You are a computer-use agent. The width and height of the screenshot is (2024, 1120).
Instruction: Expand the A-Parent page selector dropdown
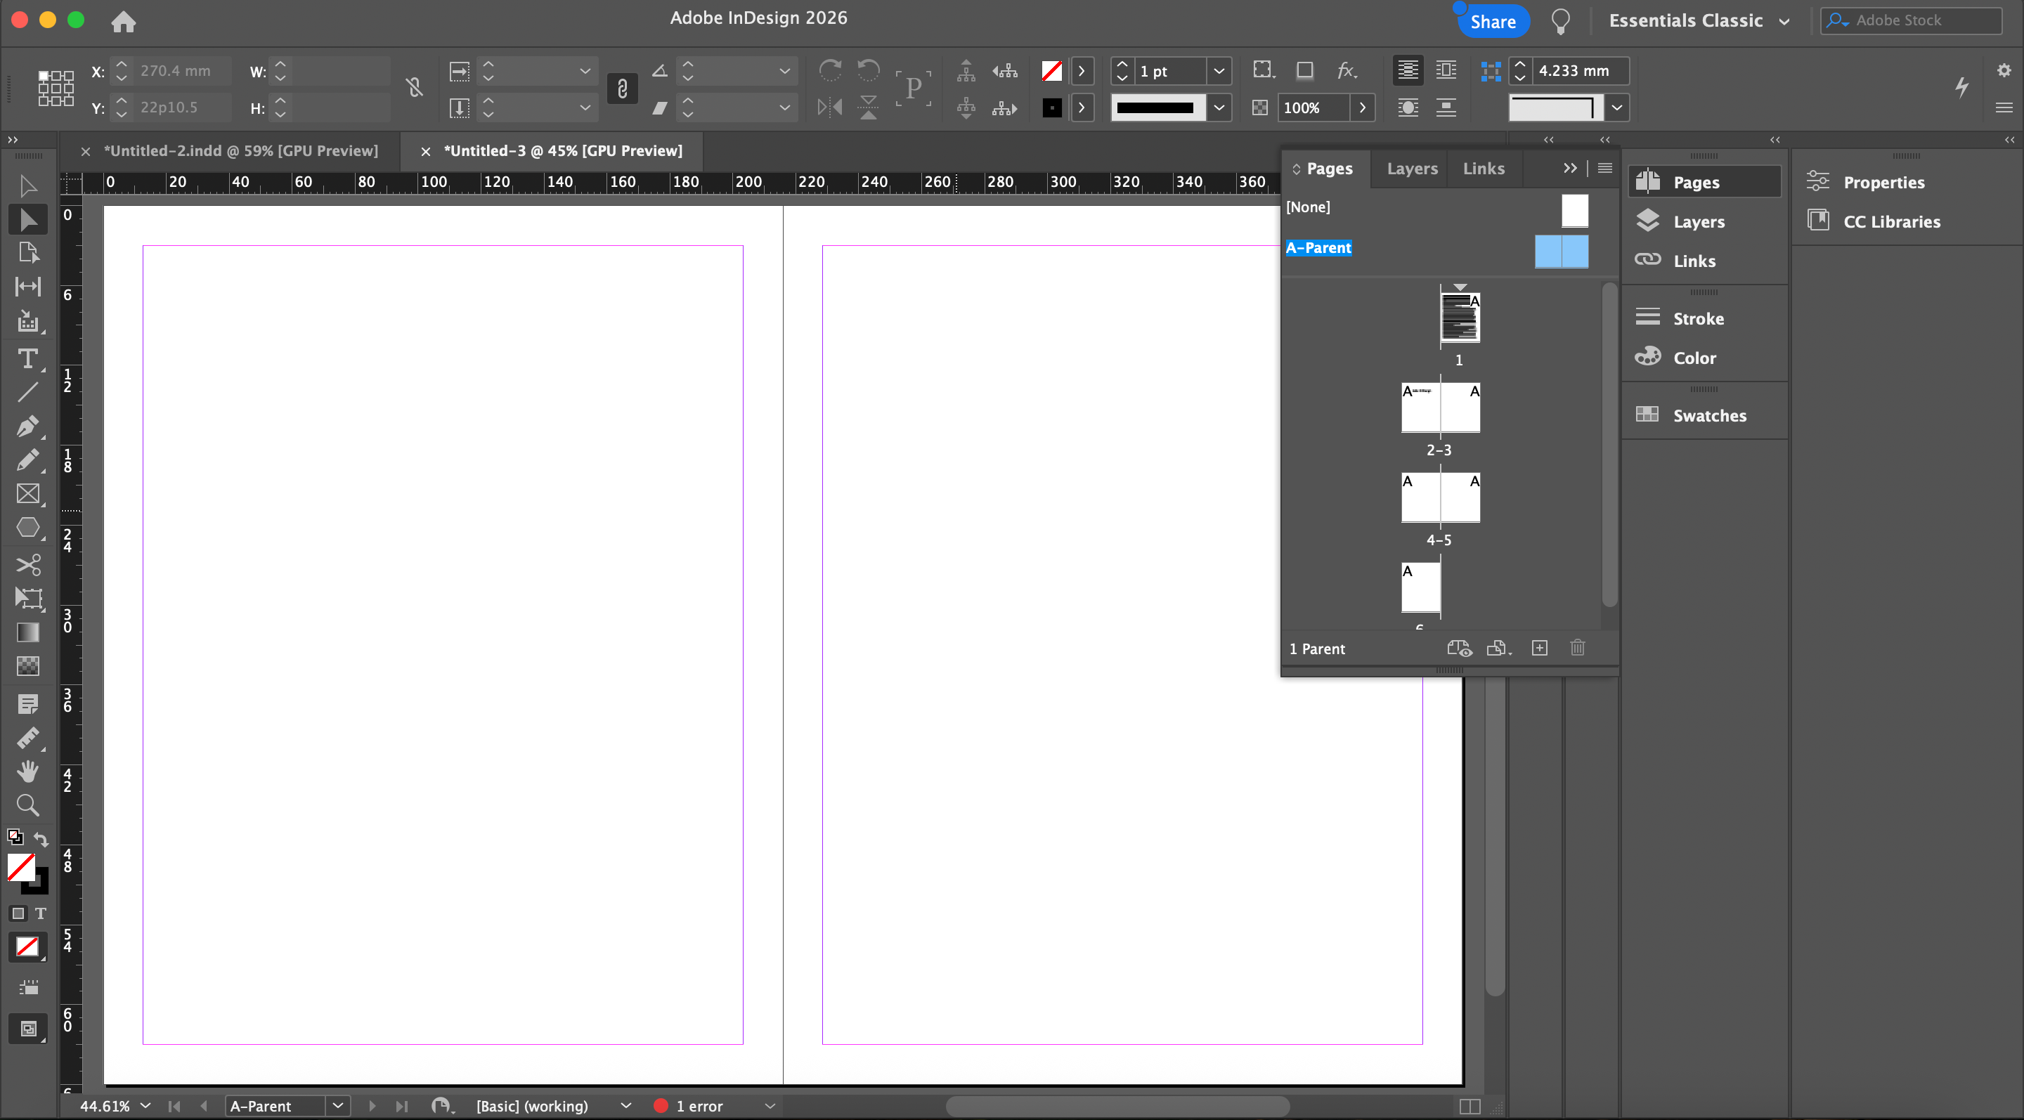pos(338,1106)
